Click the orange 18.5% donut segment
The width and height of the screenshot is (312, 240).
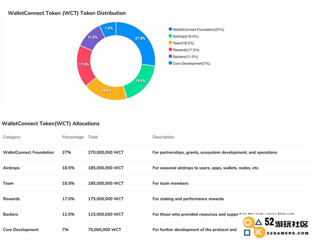106,90
